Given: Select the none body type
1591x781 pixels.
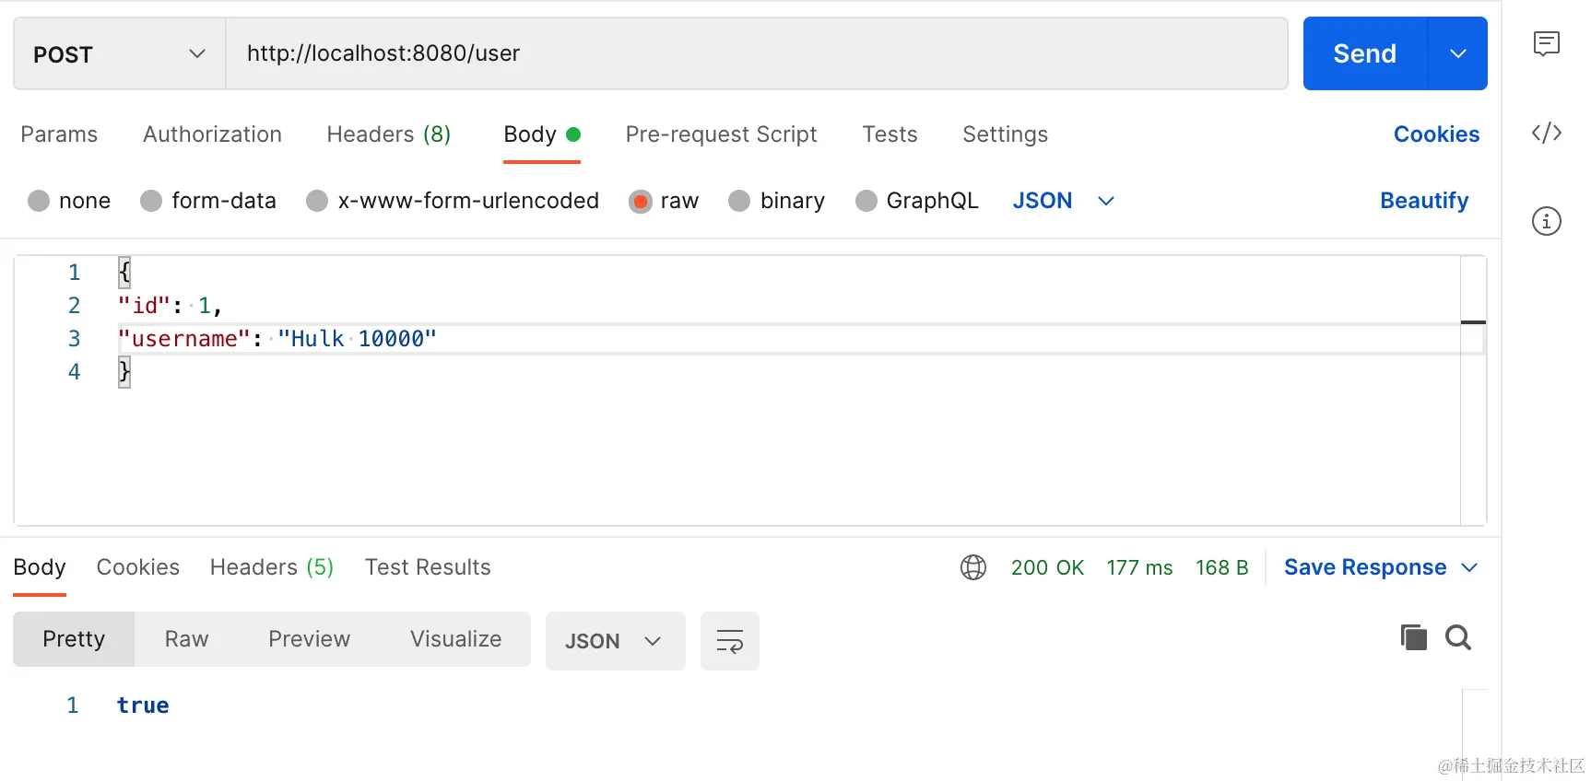Looking at the screenshot, I should pos(39,201).
